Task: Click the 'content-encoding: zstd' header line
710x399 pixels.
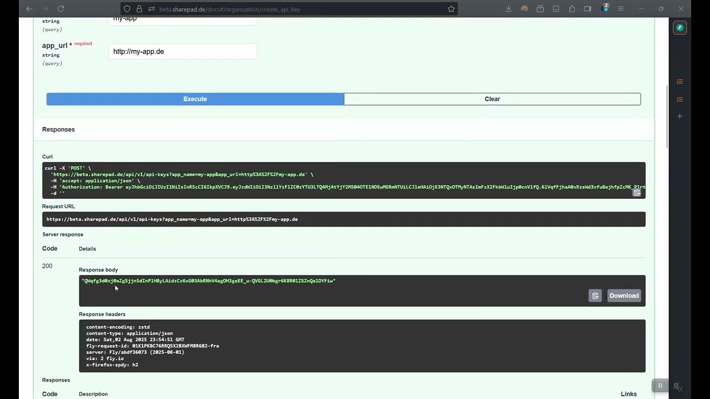Action: point(118,327)
